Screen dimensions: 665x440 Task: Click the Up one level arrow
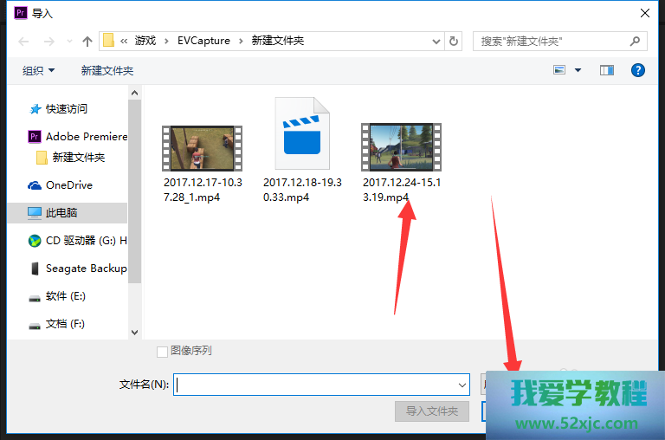[87, 41]
